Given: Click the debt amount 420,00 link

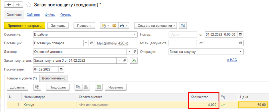Looking at the screenshot, I should 123,43.
